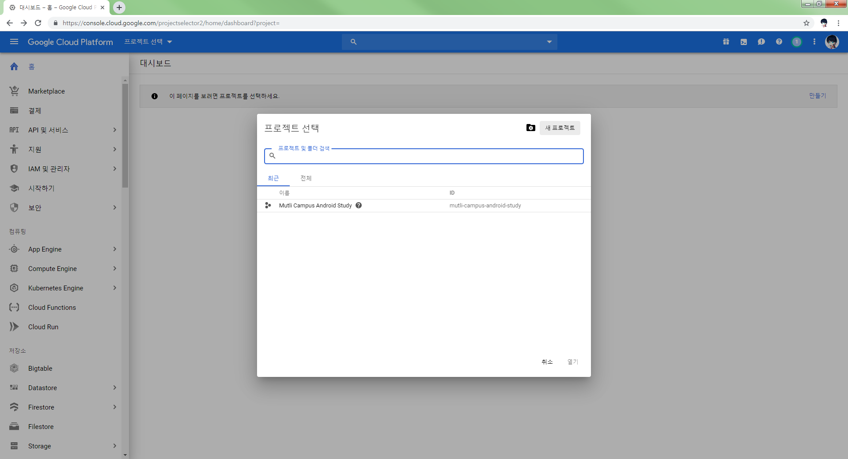
Task: Bookmark this page with star icon
Action: pos(806,23)
